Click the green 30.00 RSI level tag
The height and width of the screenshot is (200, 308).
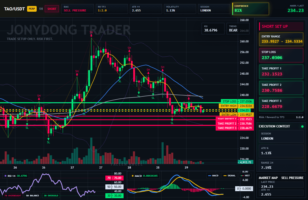click(114, 196)
